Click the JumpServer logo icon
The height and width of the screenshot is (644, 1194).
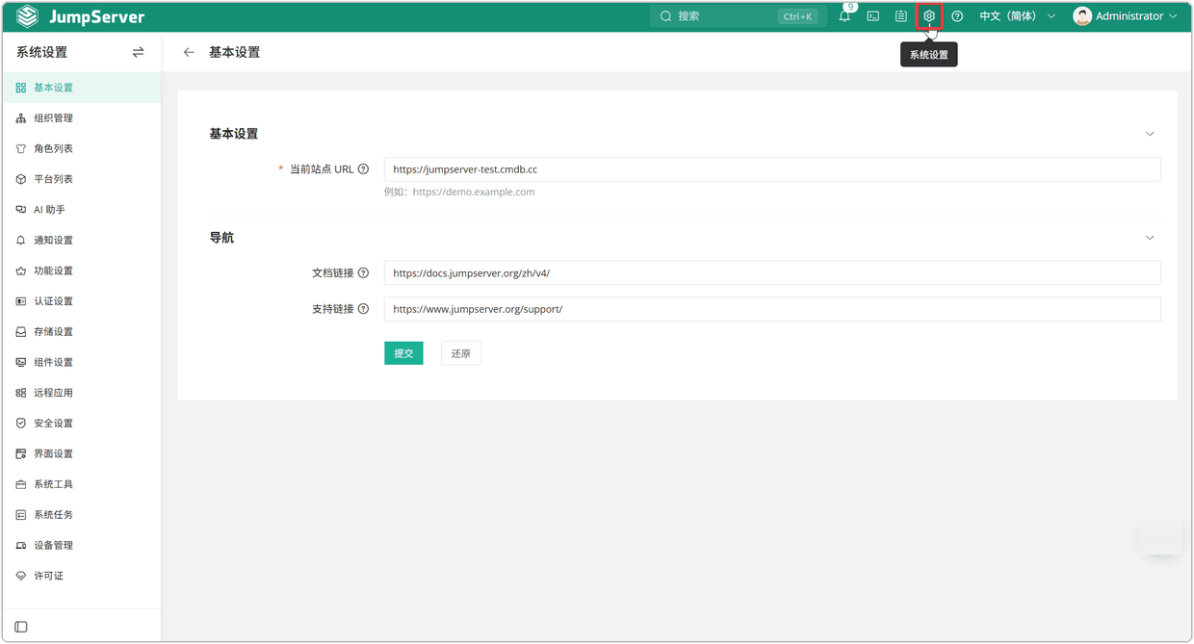click(x=27, y=16)
